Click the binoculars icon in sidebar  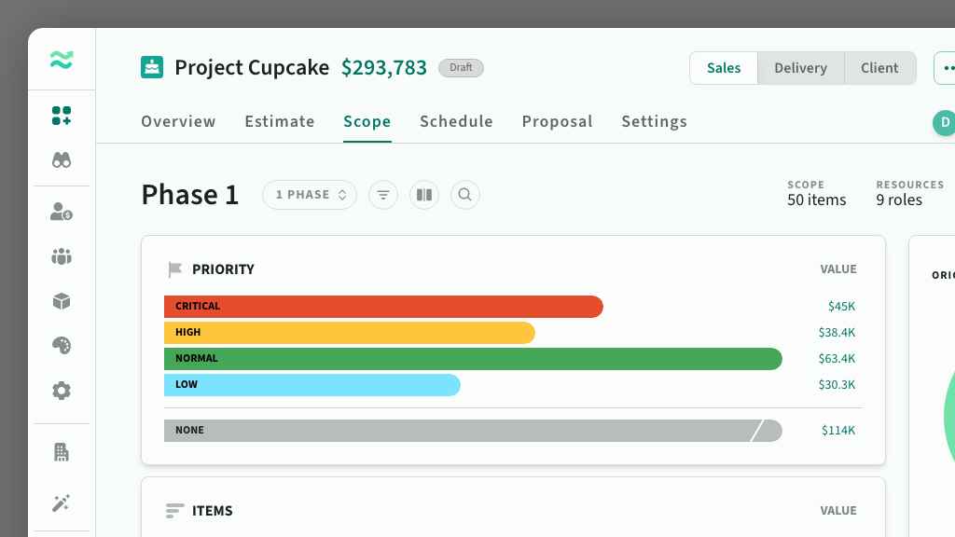coord(62,159)
